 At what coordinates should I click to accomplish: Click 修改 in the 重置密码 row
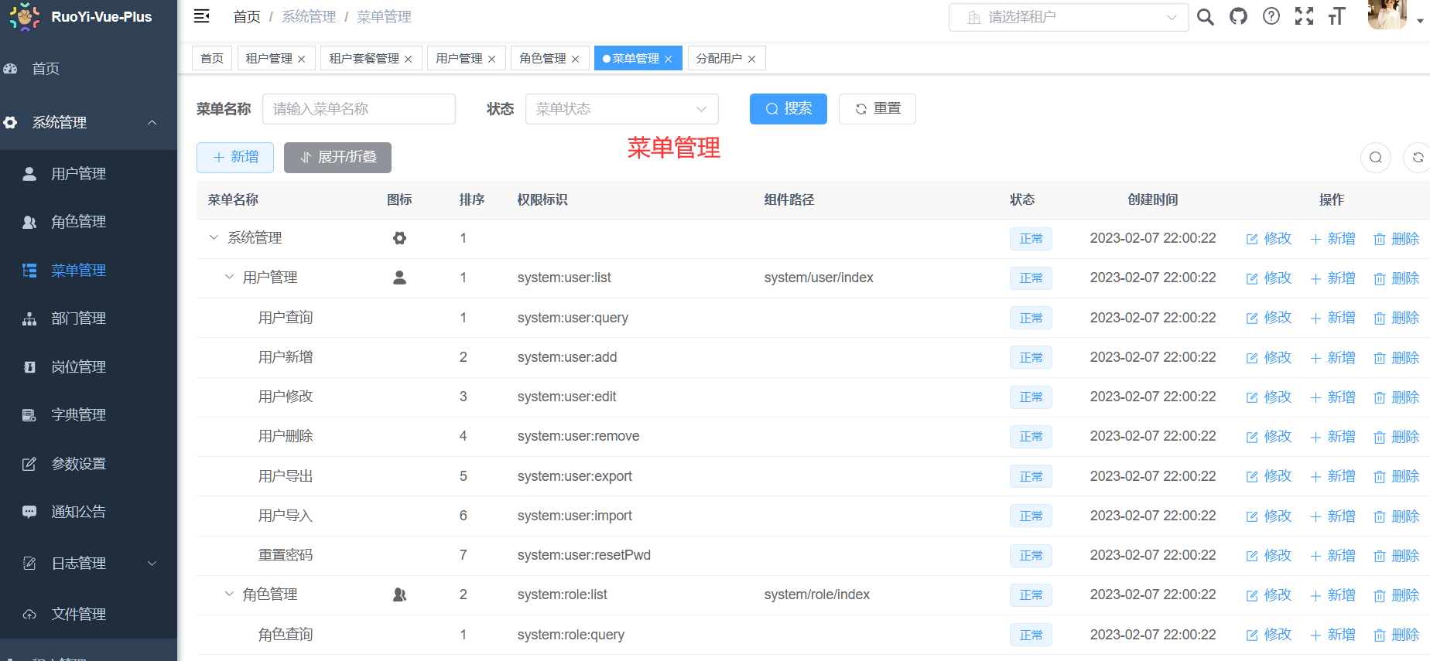click(1269, 556)
